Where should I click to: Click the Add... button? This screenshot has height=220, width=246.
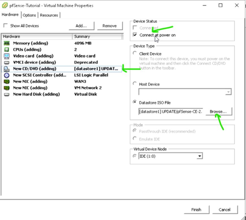(82, 26)
